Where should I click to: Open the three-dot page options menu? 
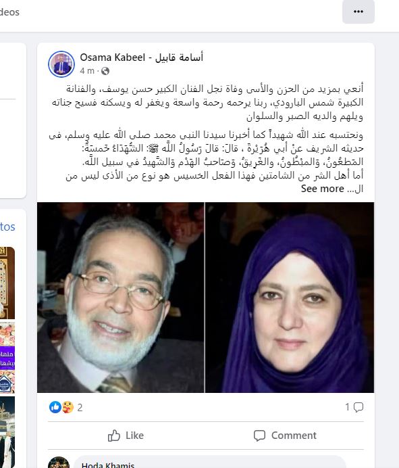click(358, 11)
